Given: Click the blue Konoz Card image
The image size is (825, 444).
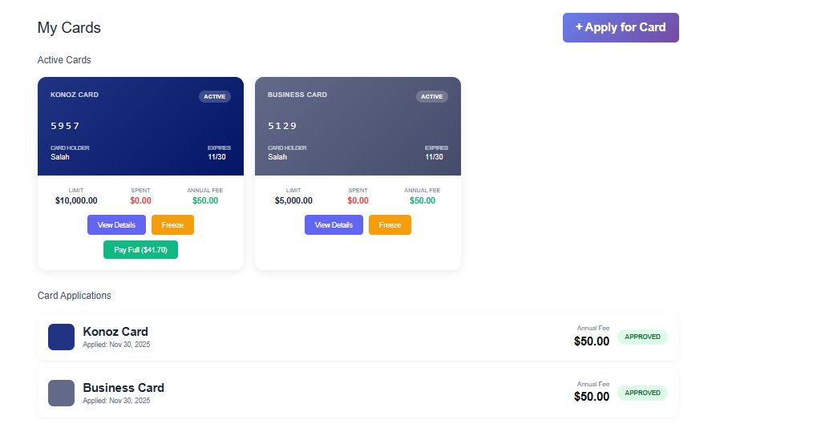Looking at the screenshot, I should pos(140,126).
